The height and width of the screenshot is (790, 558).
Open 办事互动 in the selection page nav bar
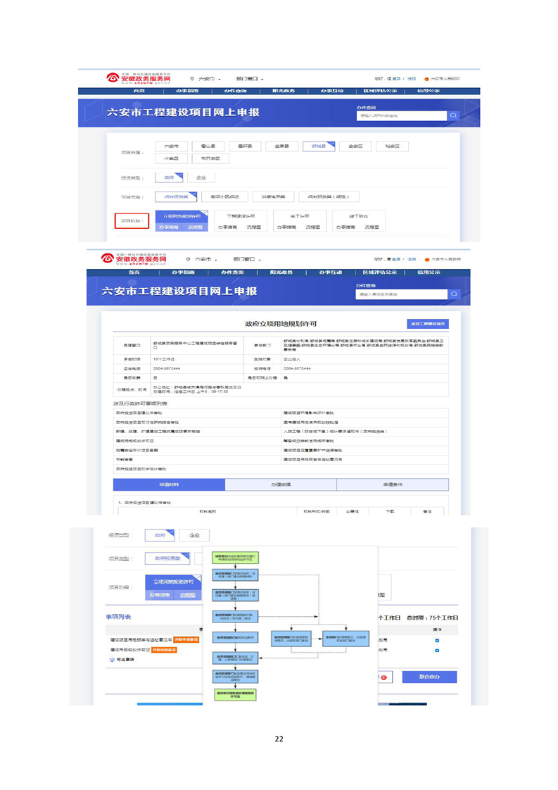click(x=332, y=92)
